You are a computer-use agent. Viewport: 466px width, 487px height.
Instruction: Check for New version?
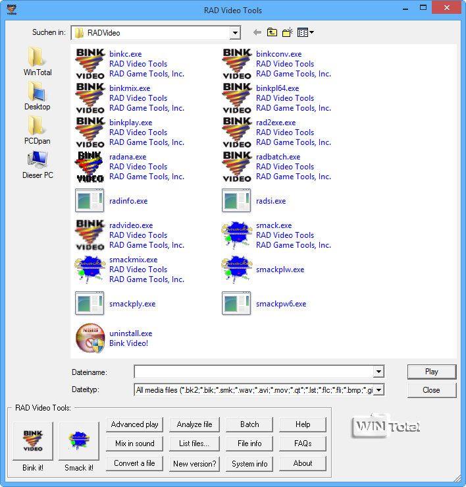point(194,464)
